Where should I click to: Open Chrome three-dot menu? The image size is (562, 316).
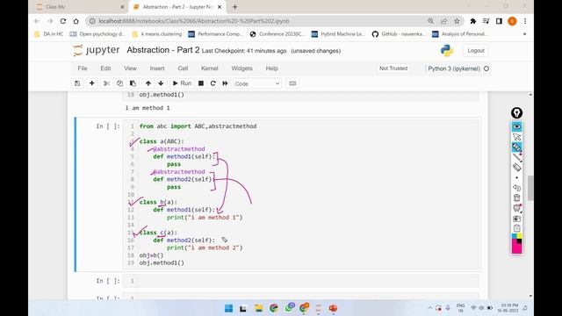point(525,21)
